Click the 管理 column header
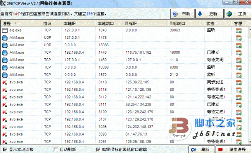The width and height of the screenshot is (251, 153). (238, 24)
